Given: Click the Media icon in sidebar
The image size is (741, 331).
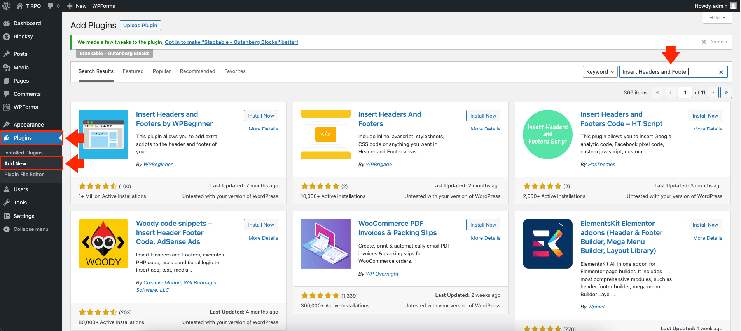Looking at the screenshot, I should click(7, 68).
